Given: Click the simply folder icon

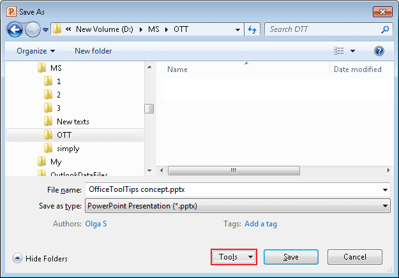Looking at the screenshot, I should pos(48,148).
